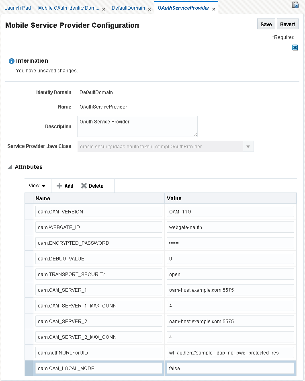Click the Name column header
Viewport: 305px width, 381px height.
99,198
